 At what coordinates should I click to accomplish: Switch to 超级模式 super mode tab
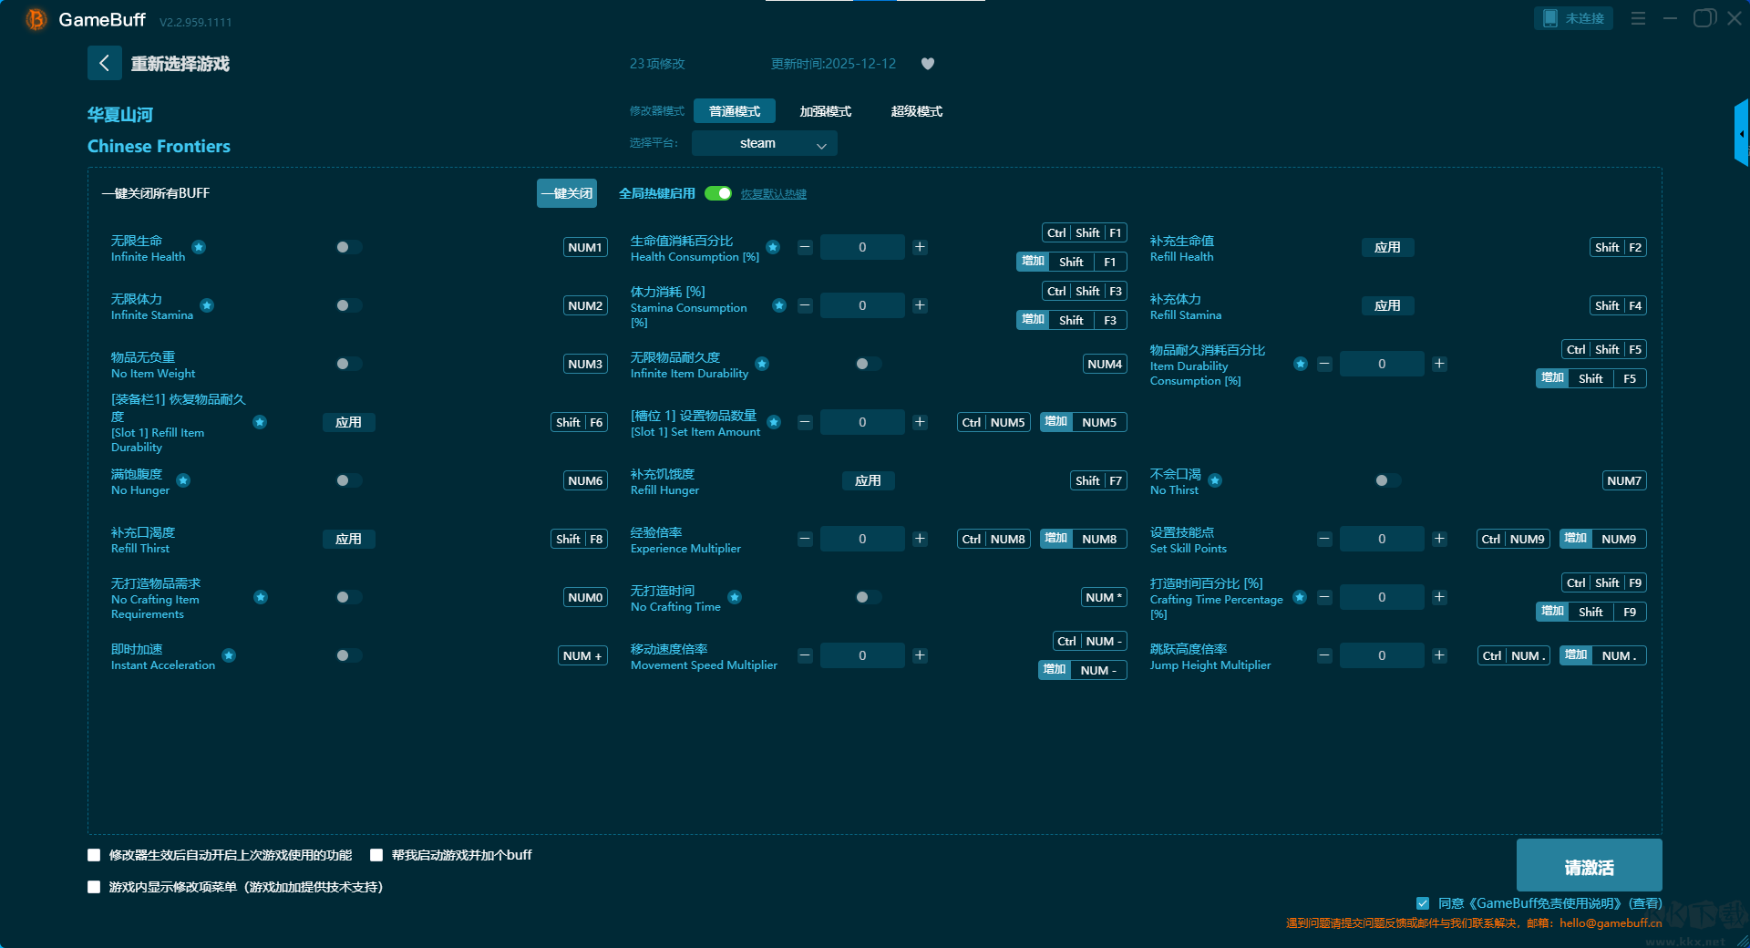(916, 111)
